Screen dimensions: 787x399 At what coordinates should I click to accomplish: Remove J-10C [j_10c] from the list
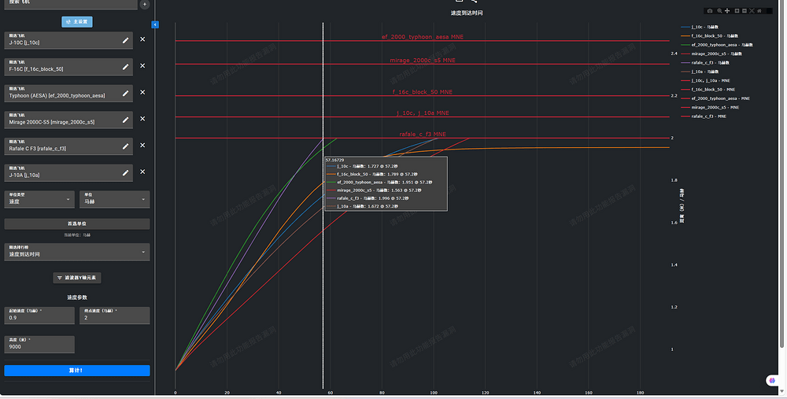142,39
